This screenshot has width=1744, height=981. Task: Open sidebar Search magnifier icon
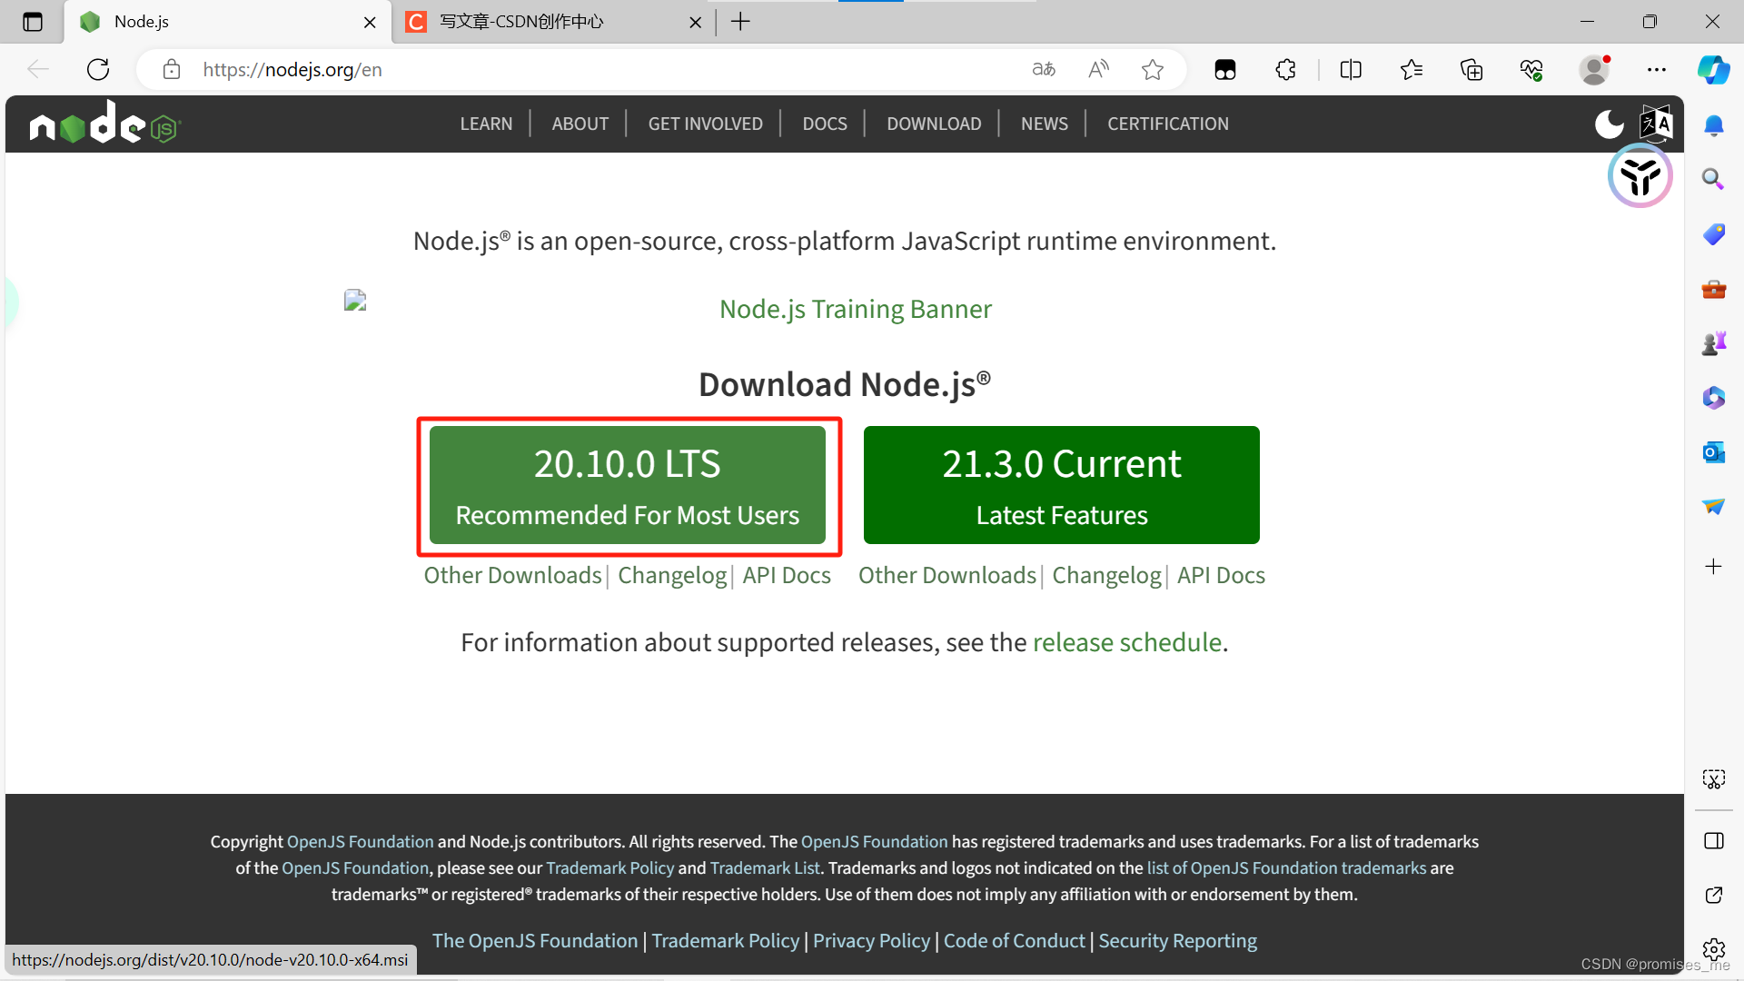pos(1713,179)
